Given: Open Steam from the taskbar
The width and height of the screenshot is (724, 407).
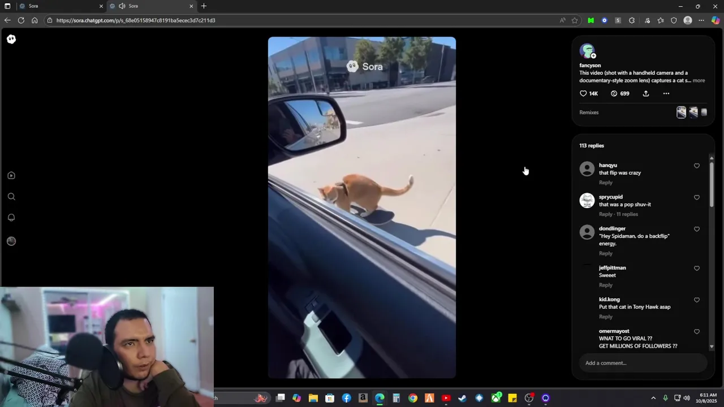Looking at the screenshot, I should [x=462, y=398].
